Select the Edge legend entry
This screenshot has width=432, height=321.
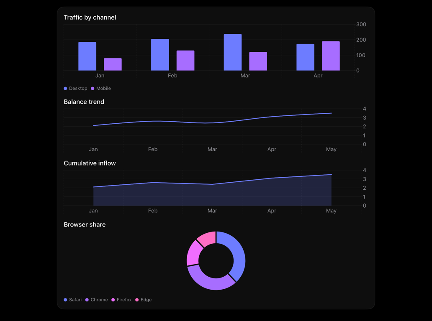[144, 300]
